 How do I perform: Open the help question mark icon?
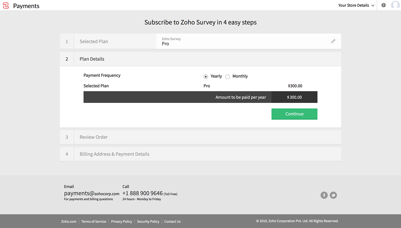(x=383, y=5)
